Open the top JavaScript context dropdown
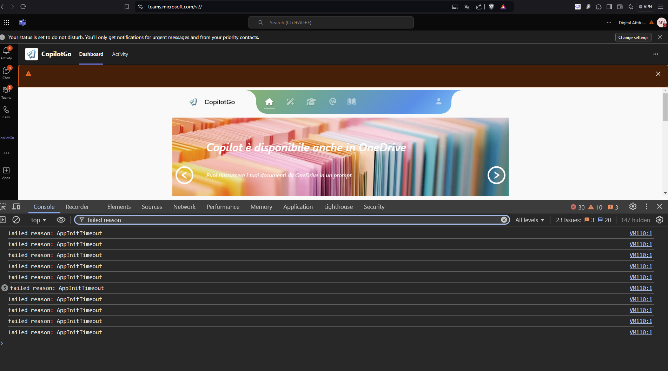This screenshot has width=668, height=371. pos(39,220)
